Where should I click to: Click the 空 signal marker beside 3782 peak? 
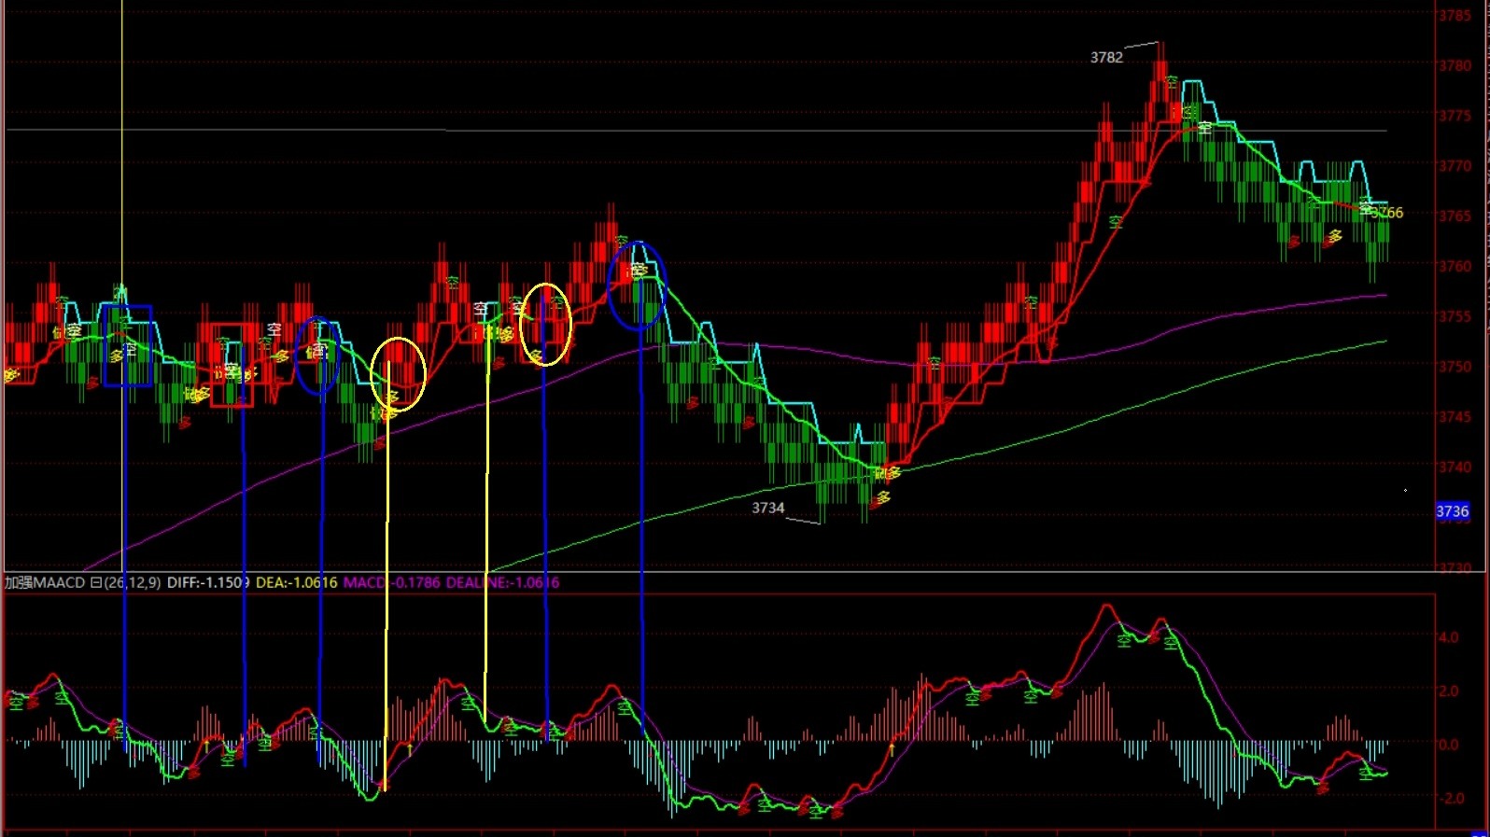click(x=1170, y=83)
